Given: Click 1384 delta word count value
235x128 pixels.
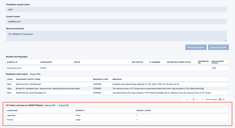Looking at the screenshot, I should 214,68.
